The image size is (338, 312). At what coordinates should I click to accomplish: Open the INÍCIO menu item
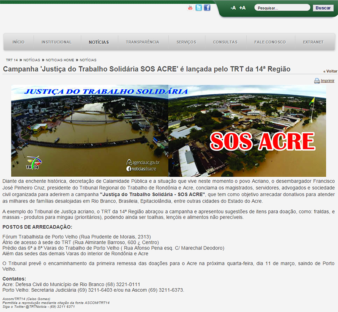tap(18, 42)
